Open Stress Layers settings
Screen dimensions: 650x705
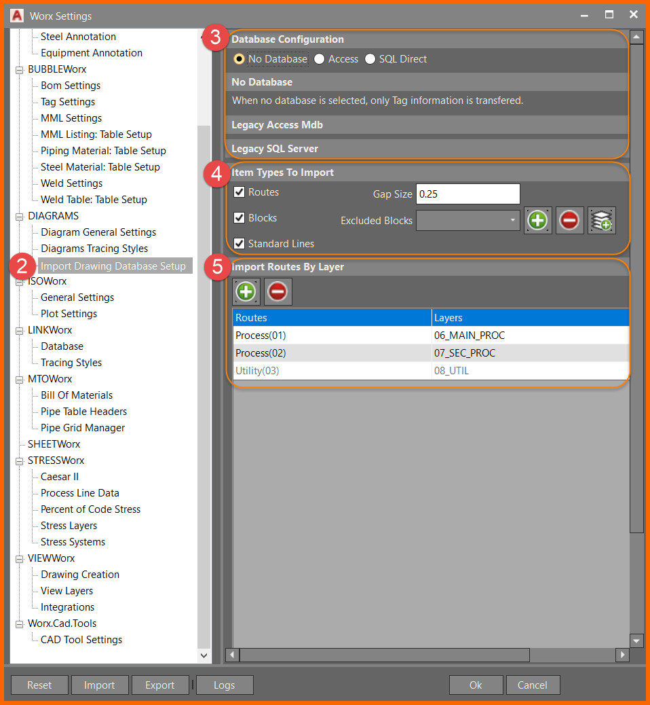(x=69, y=525)
